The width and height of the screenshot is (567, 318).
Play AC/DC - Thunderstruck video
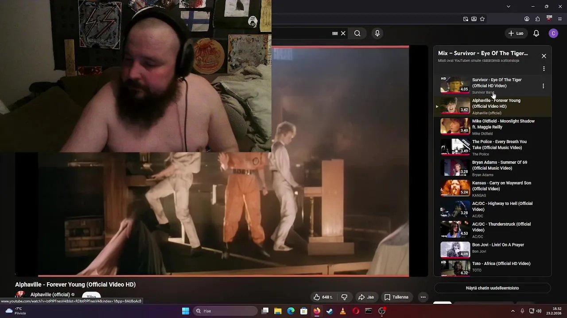click(x=493, y=230)
